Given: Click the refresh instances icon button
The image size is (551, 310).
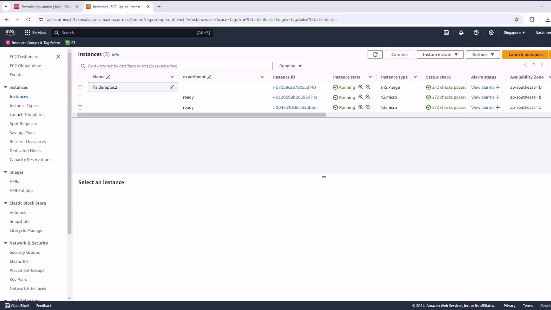Looking at the screenshot, I should pos(375,55).
